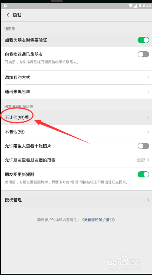Open chevron next to 通讯录黑名单

tap(148, 92)
